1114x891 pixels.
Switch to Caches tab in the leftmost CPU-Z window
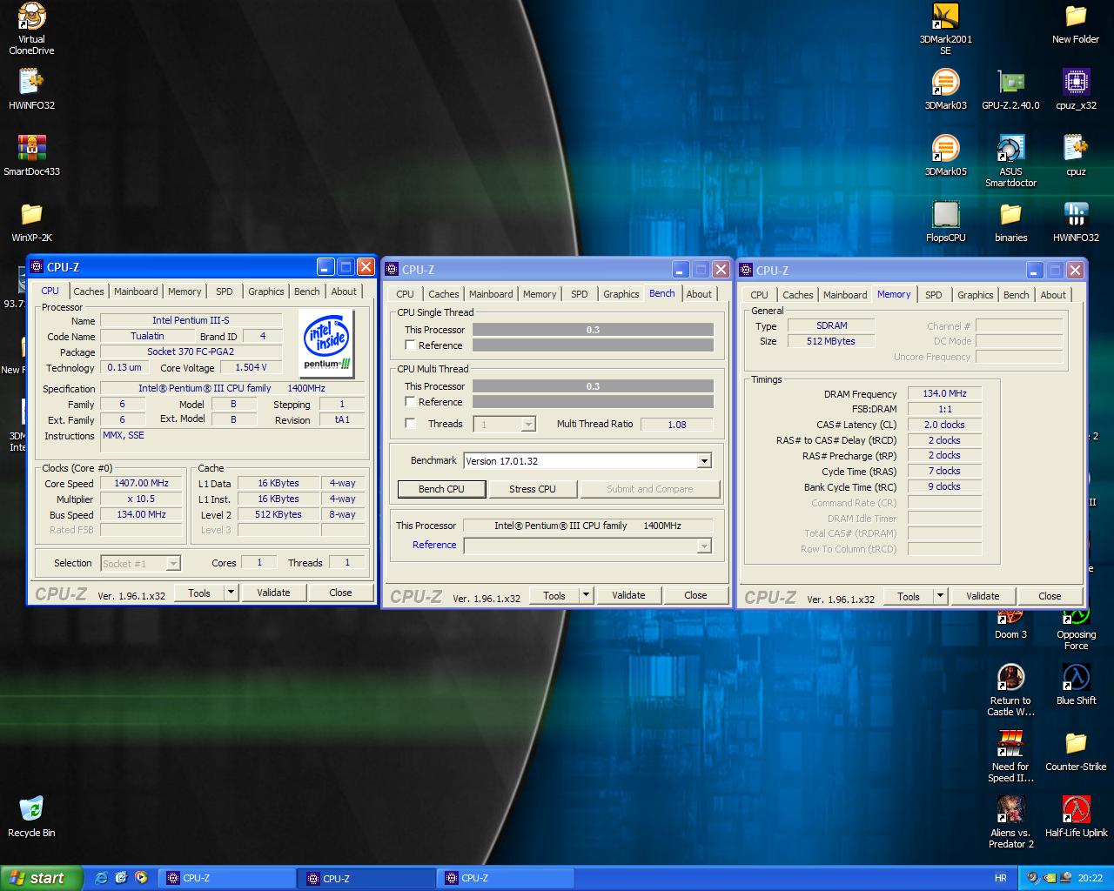[88, 291]
